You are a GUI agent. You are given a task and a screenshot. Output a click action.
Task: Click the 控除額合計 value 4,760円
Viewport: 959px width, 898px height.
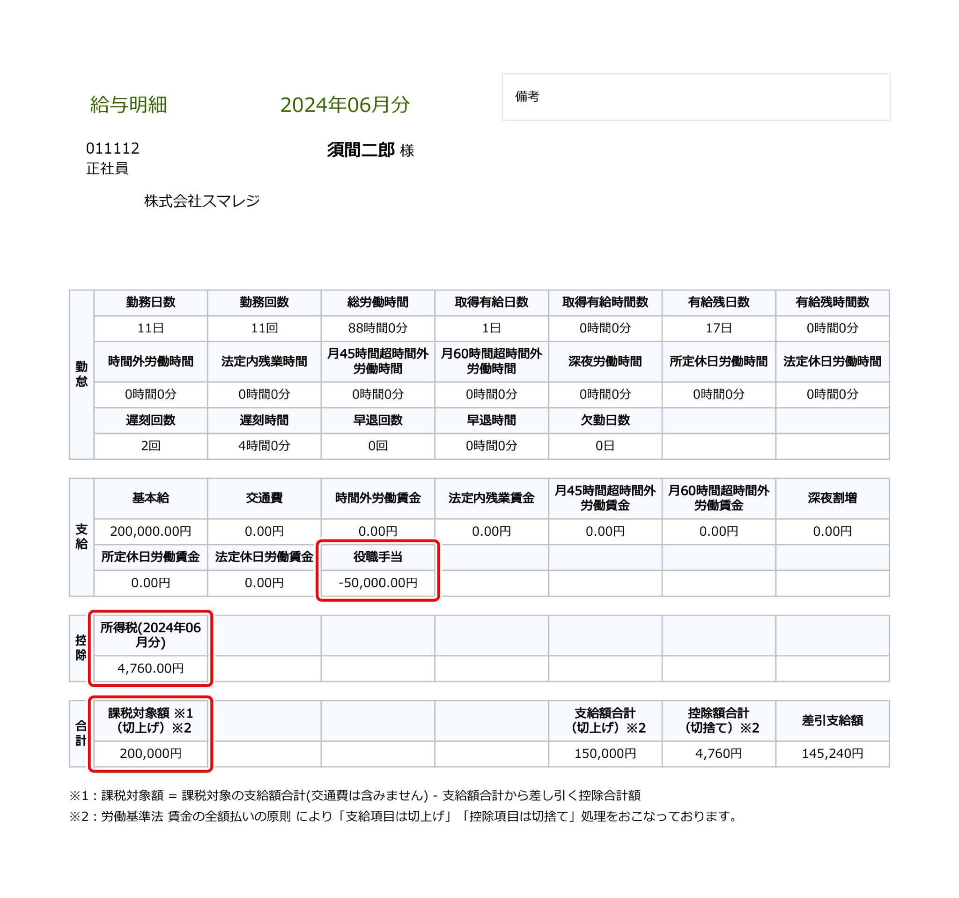(718, 753)
